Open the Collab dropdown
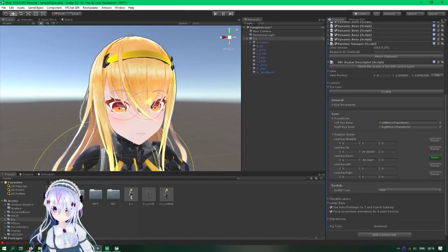Image resolution: width=448 pixels, height=252 pixels. click(362, 14)
